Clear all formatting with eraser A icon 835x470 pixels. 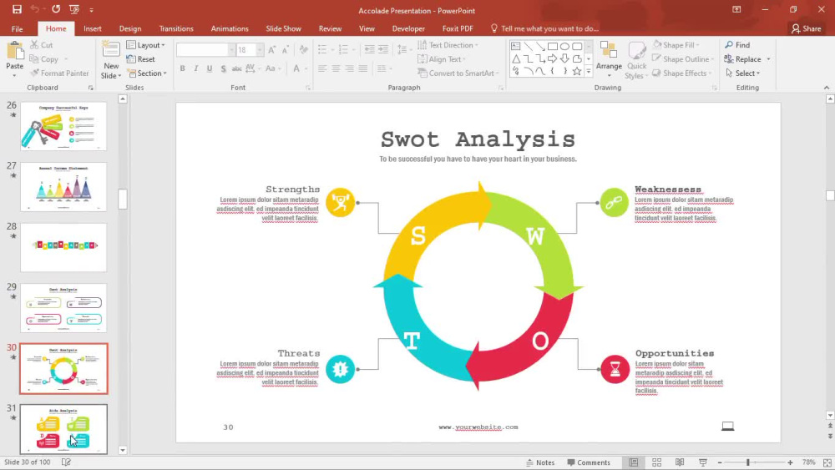coord(304,50)
